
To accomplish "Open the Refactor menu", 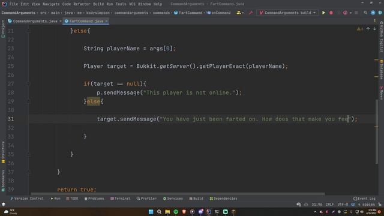I will 82,4.
